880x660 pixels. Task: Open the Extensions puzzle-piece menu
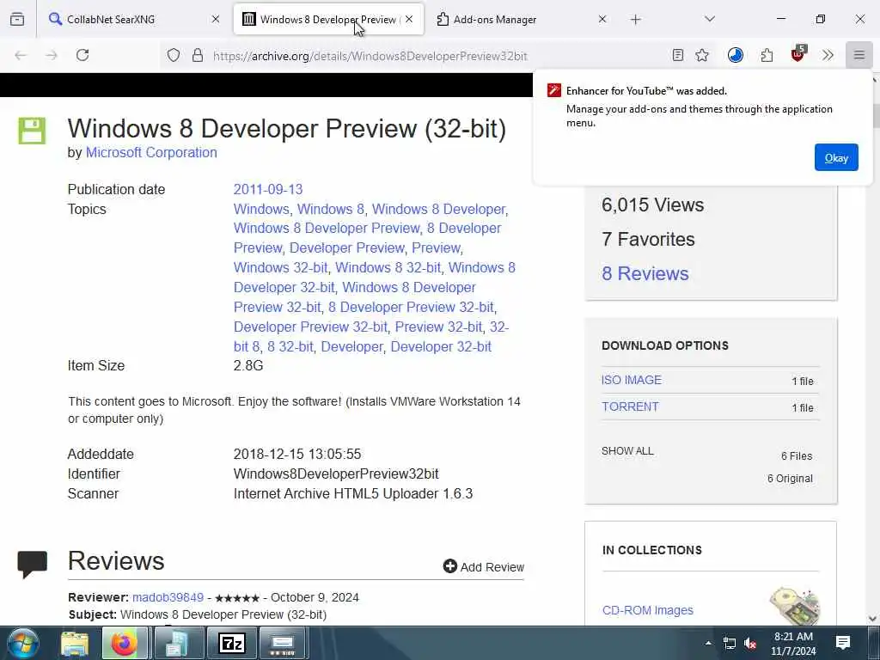click(767, 55)
